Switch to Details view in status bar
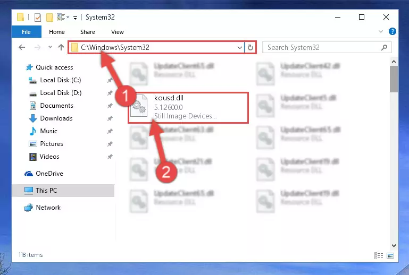 (379, 255)
